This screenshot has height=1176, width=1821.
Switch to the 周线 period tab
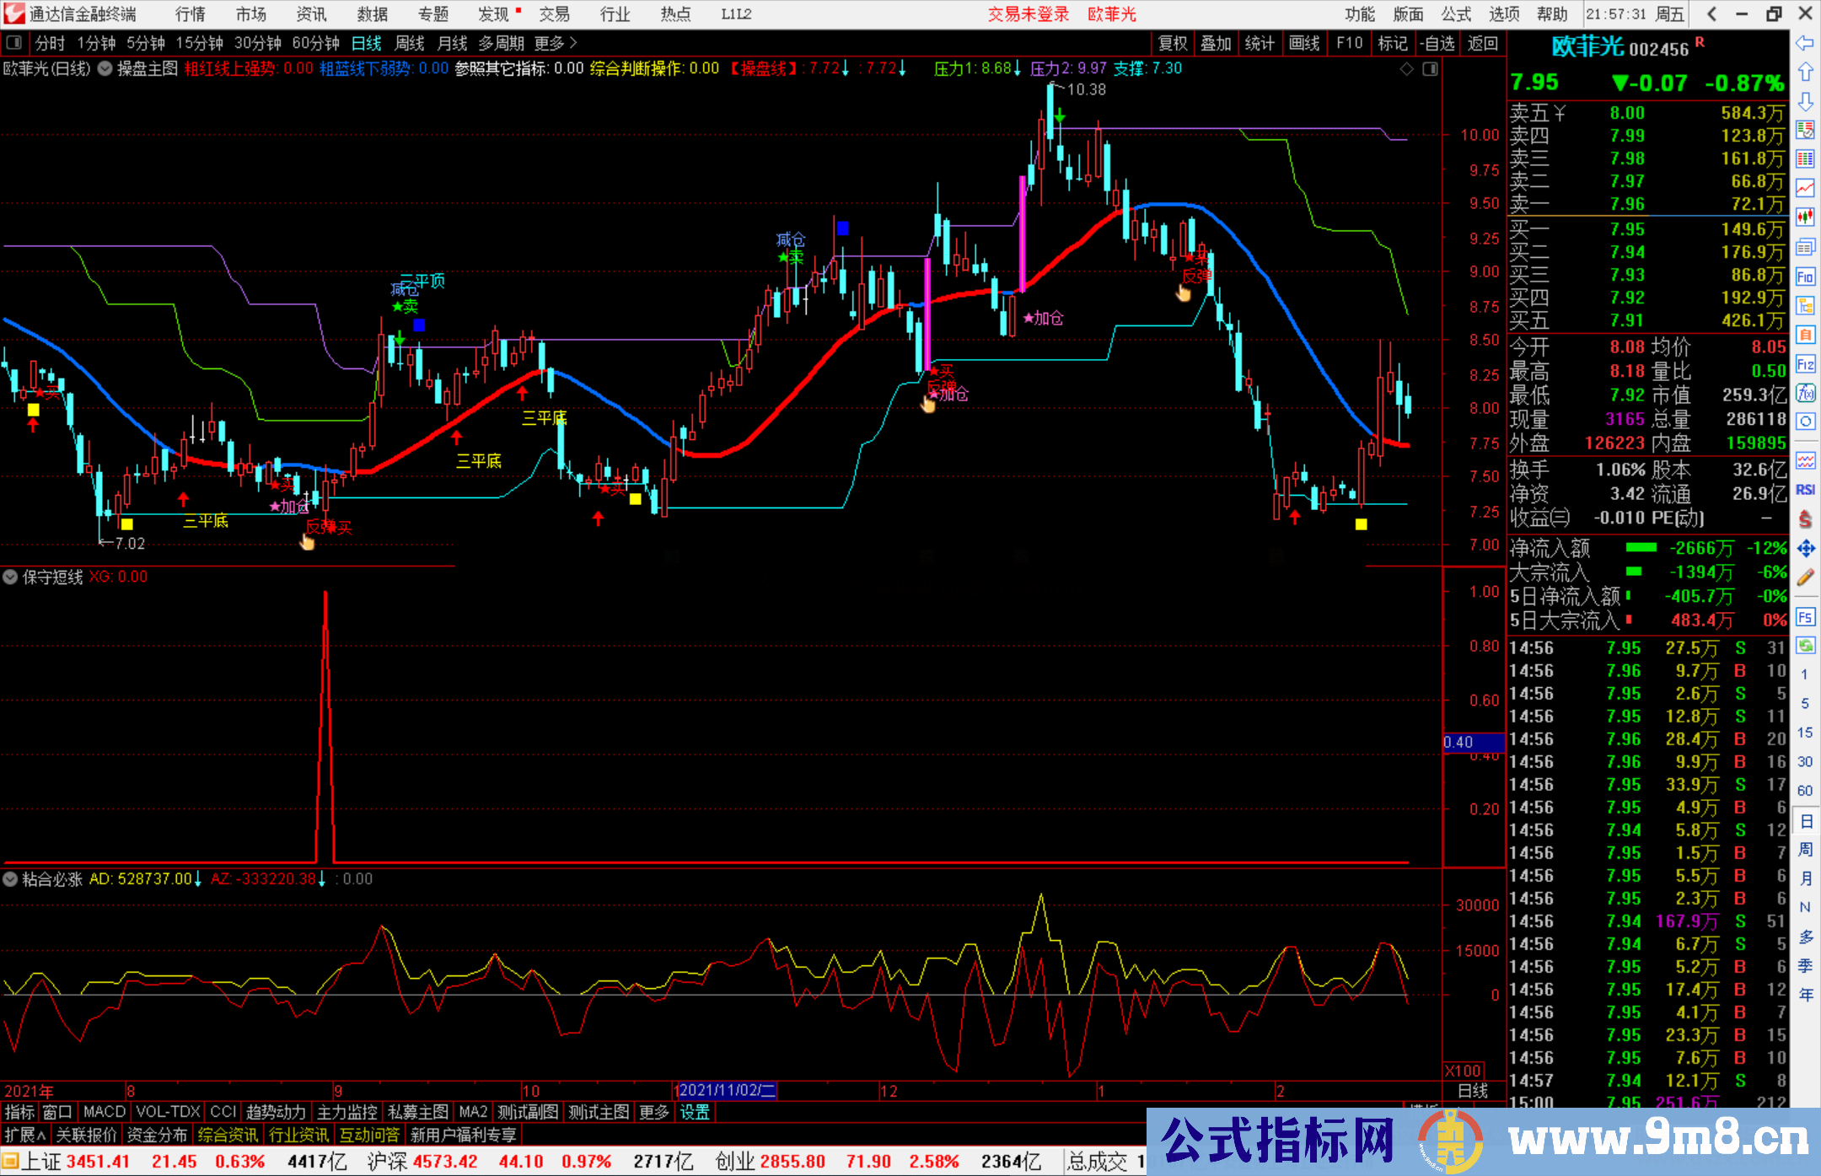pyautogui.click(x=410, y=43)
